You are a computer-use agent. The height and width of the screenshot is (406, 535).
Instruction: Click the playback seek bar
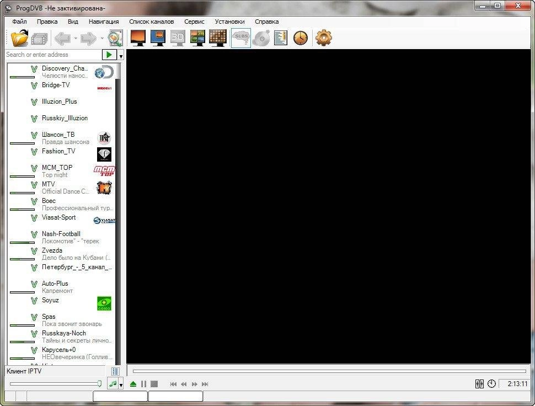(x=329, y=371)
